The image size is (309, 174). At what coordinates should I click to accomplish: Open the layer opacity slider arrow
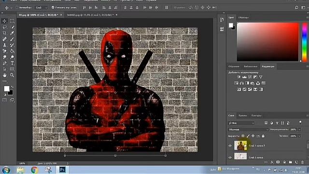click(299, 130)
